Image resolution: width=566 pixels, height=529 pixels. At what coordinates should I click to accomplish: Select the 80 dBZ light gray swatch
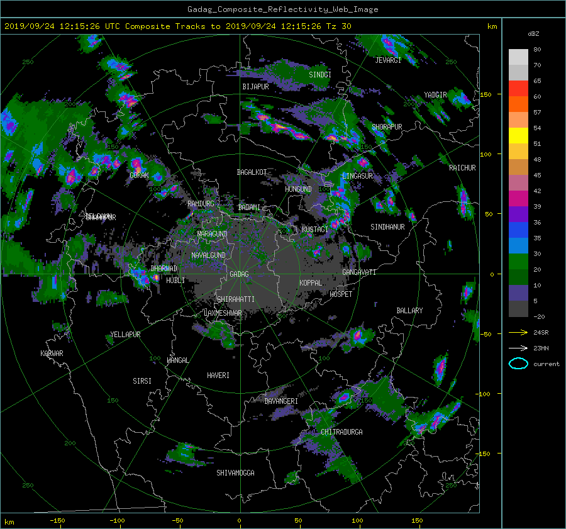pyautogui.click(x=518, y=57)
